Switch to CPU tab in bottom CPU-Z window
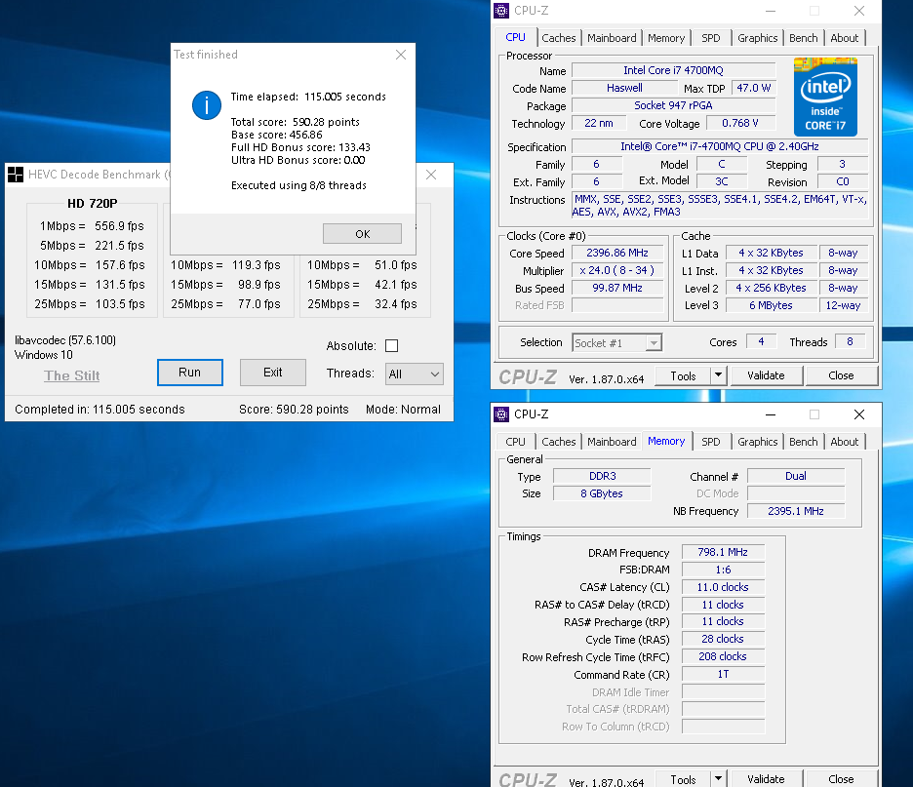 (515, 442)
